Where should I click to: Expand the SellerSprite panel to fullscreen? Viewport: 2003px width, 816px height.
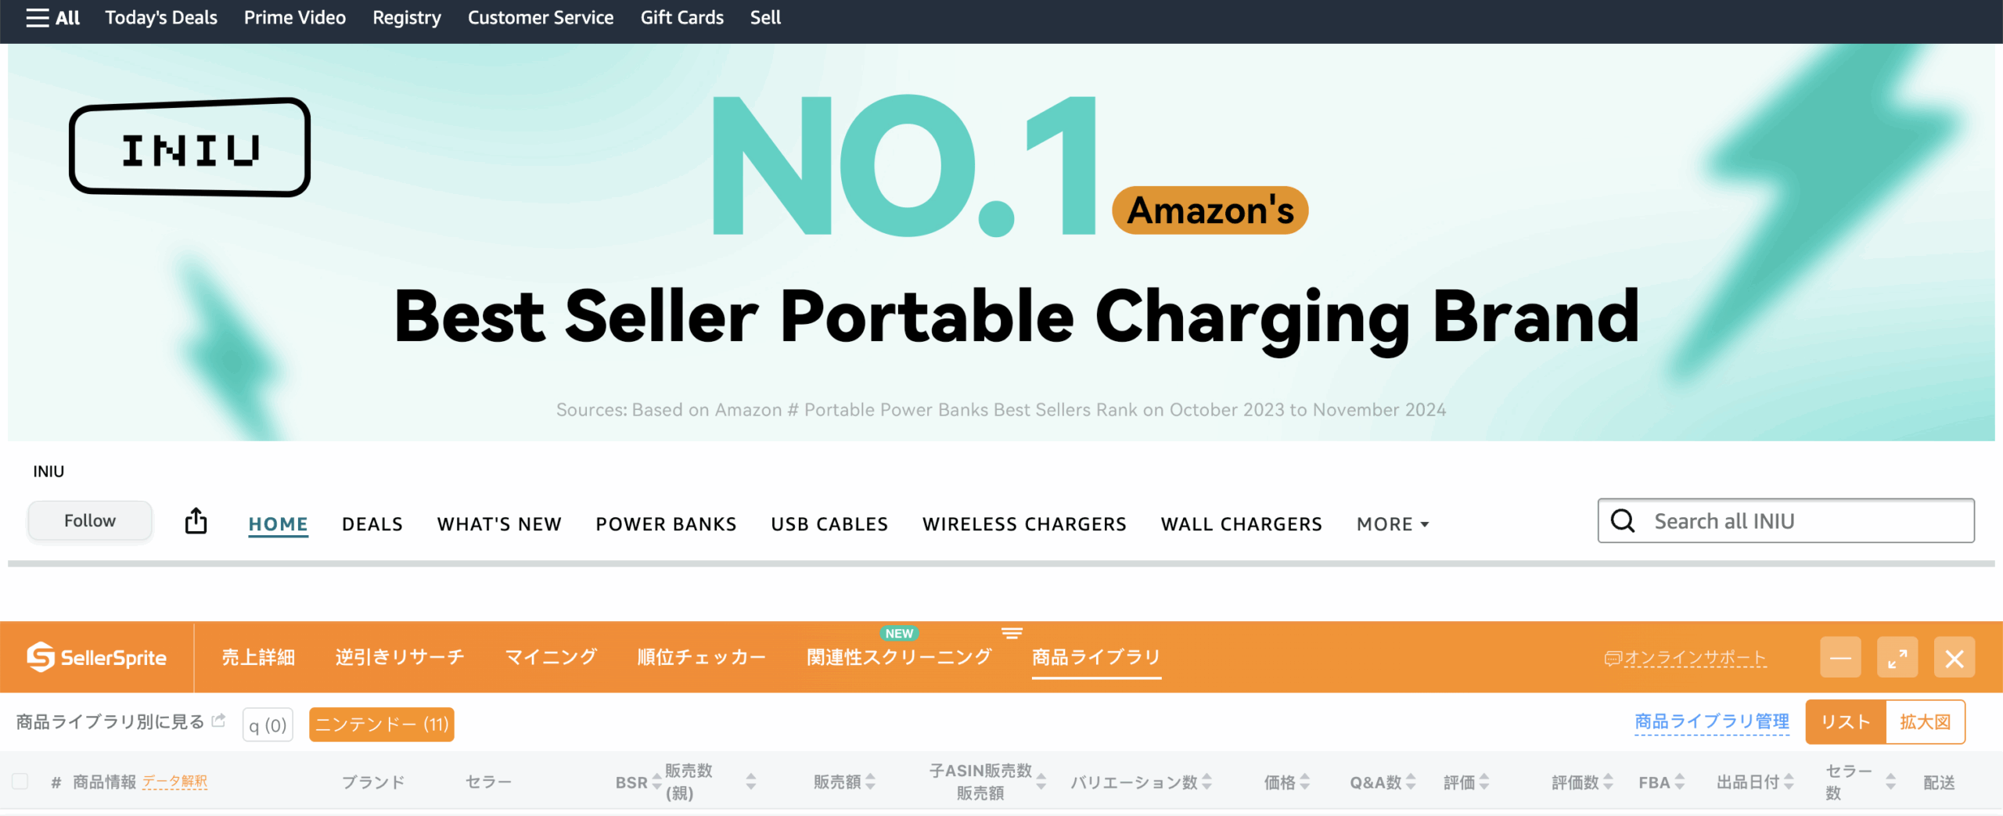(1897, 658)
